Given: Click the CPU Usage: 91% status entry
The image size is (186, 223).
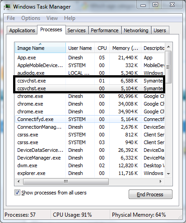Looking at the screenshot, I should tap(72, 215).
